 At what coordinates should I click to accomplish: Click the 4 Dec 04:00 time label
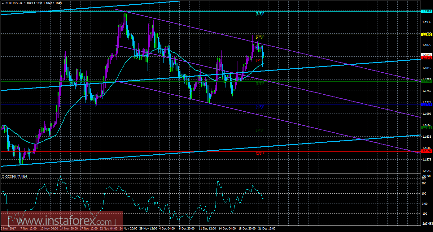(x=167, y=229)
